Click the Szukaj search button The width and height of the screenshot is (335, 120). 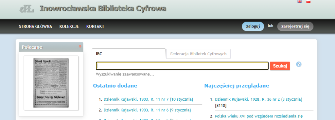pyautogui.click(x=280, y=66)
